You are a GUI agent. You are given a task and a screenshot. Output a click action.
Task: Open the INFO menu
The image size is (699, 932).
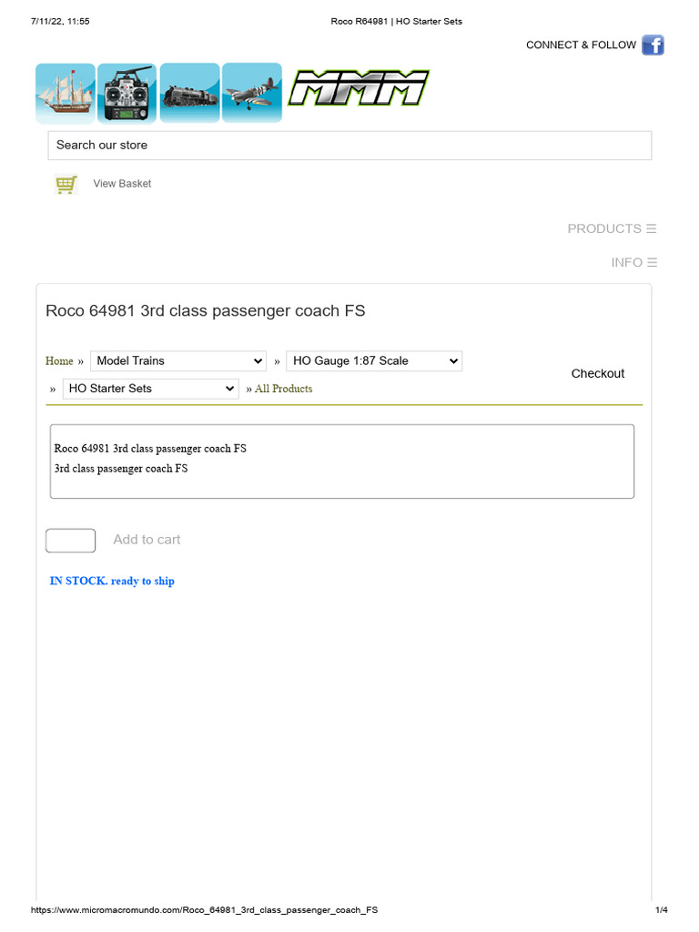[633, 262]
